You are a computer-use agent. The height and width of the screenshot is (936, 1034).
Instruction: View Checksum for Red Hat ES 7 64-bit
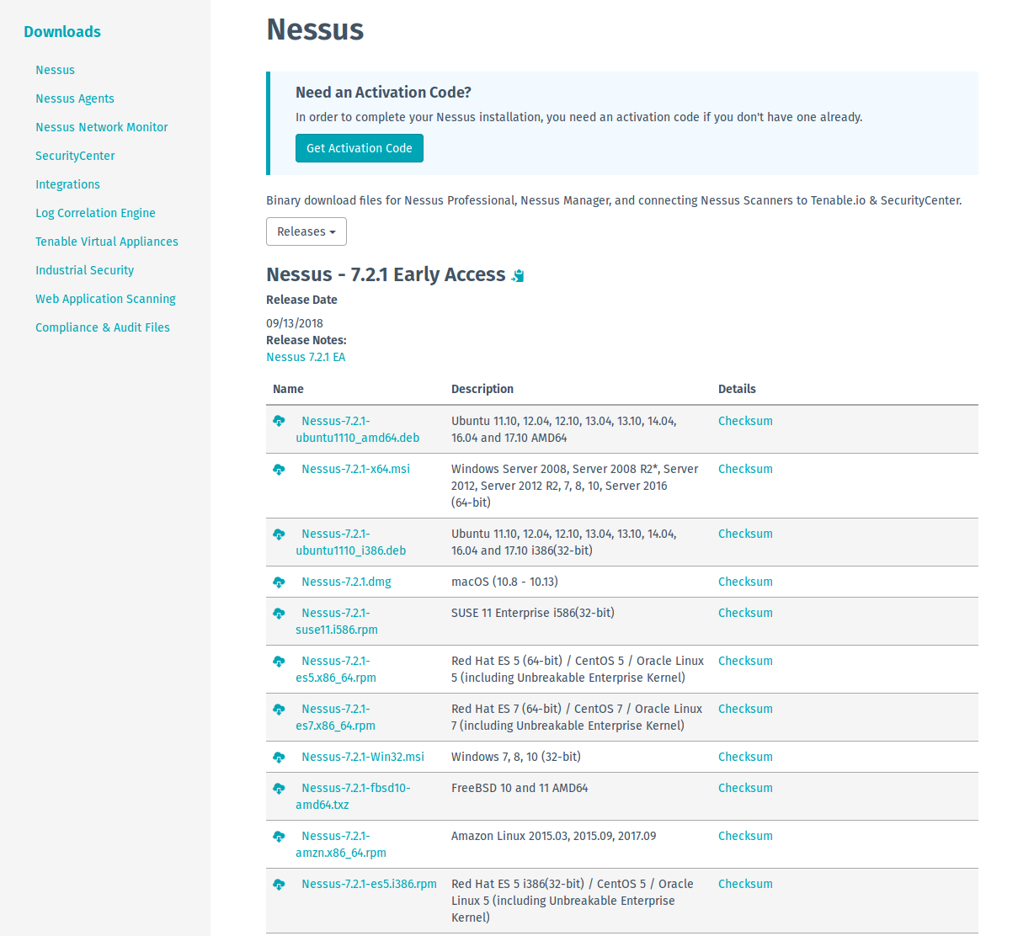coord(745,709)
